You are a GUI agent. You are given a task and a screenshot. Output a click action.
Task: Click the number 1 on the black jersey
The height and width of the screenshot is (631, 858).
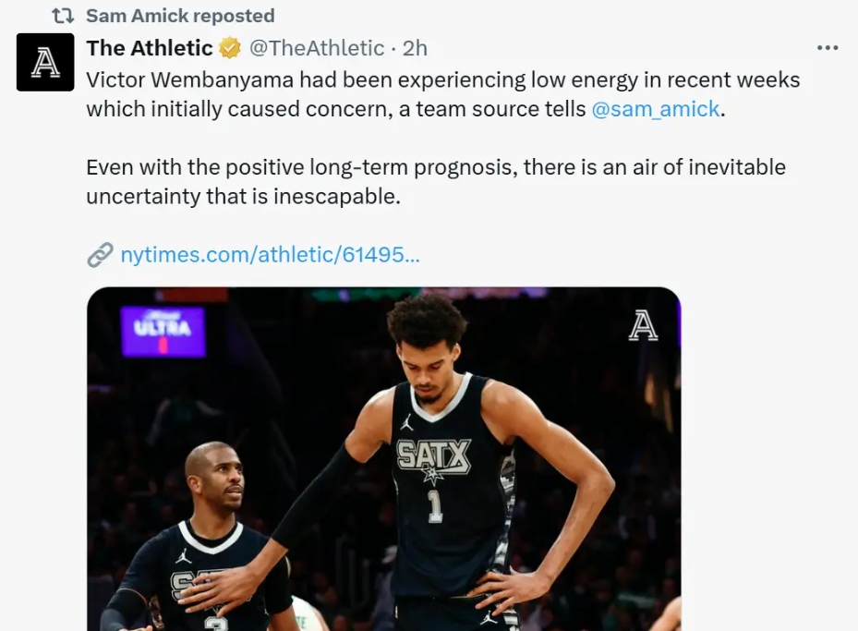point(433,505)
